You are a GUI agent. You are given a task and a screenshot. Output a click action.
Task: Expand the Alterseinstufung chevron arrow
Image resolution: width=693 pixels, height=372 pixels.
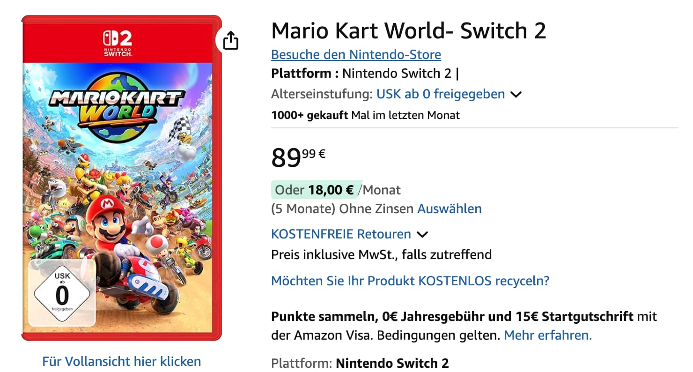coord(516,94)
